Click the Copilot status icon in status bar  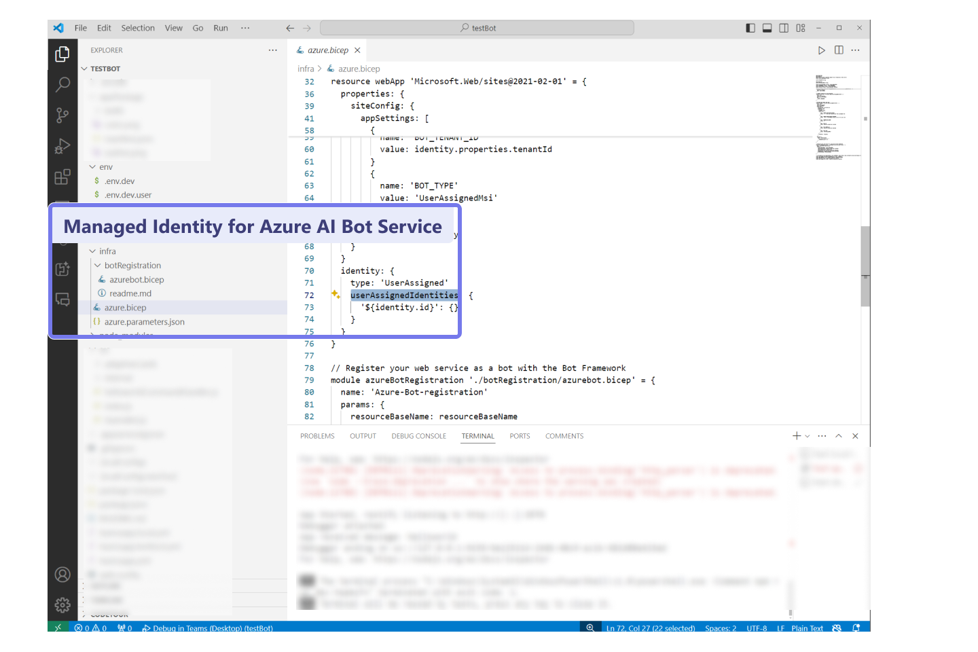pyautogui.click(x=837, y=628)
